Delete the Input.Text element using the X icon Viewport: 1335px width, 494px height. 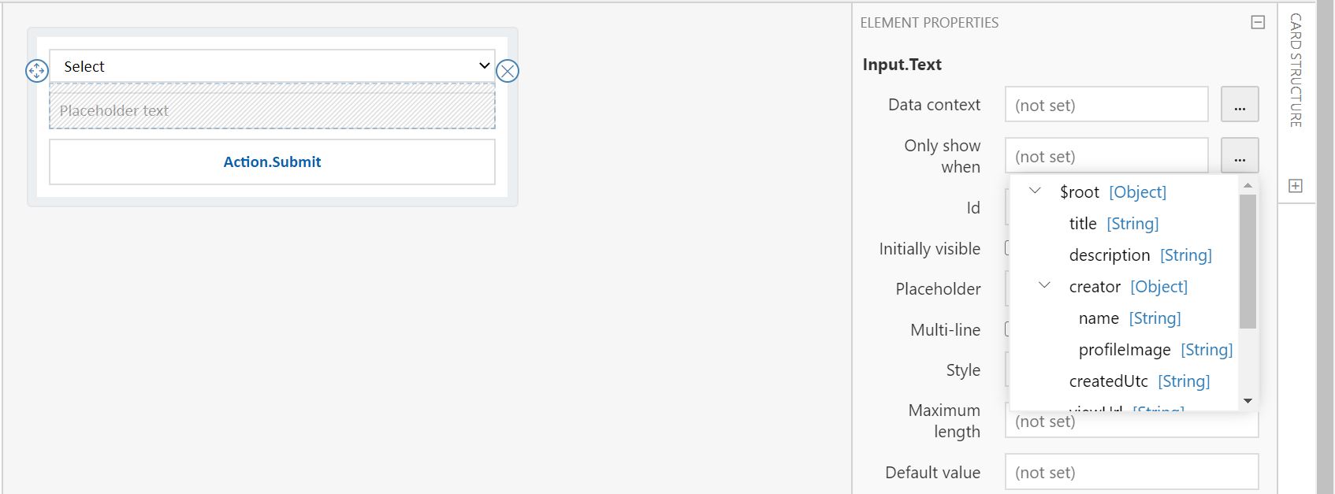click(x=509, y=70)
